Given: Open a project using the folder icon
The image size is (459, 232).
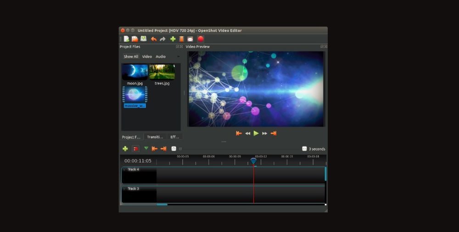Looking at the screenshot, I should [x=134, y=39].
